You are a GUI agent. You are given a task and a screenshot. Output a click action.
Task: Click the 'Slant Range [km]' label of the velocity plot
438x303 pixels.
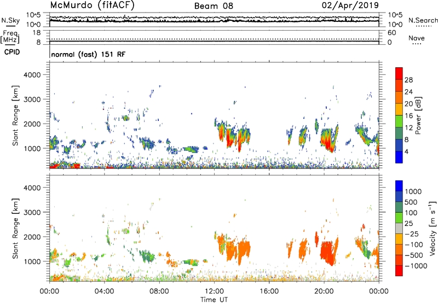(x=15, y=228)
